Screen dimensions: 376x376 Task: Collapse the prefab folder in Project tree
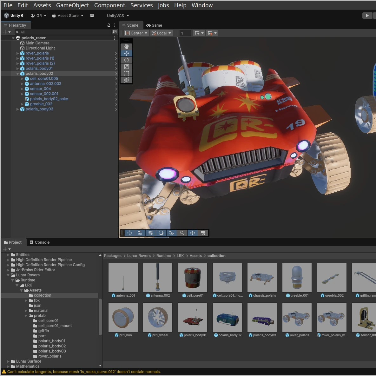coord(26,316)
